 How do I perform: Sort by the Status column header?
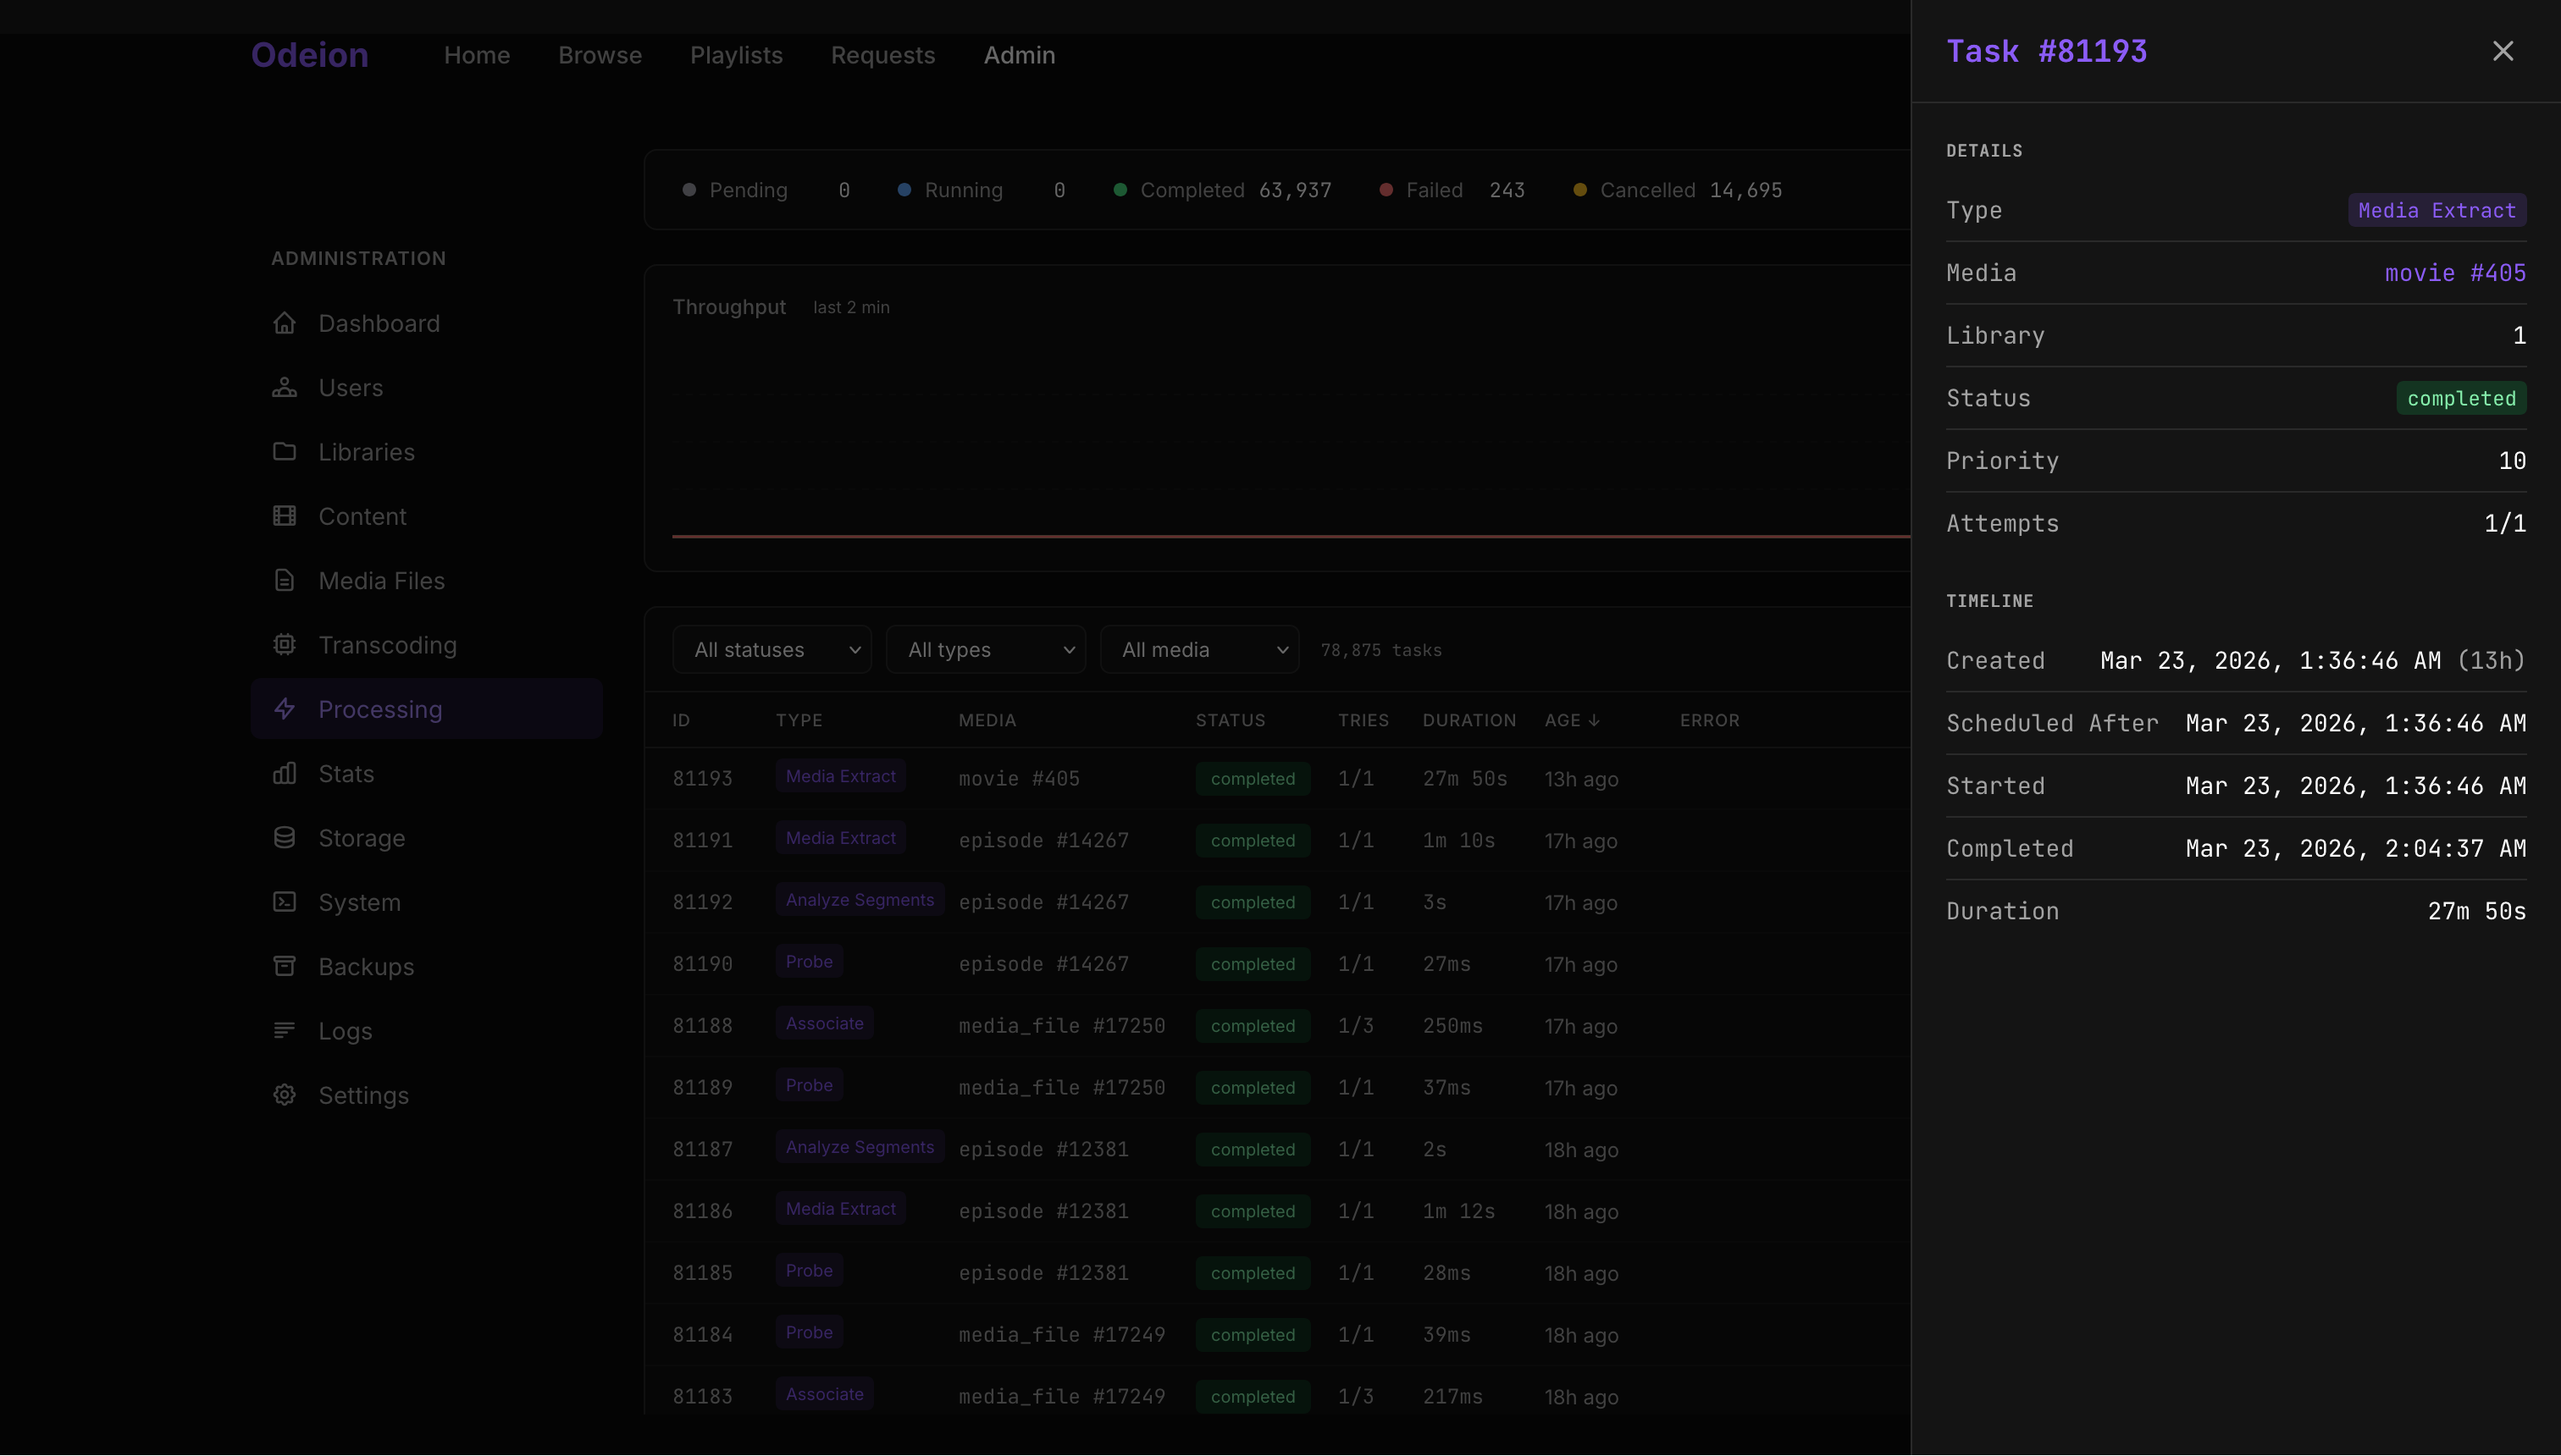click(1231, 720)
